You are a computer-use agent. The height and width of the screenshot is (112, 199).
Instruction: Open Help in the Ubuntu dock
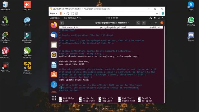tap(54, 84)
